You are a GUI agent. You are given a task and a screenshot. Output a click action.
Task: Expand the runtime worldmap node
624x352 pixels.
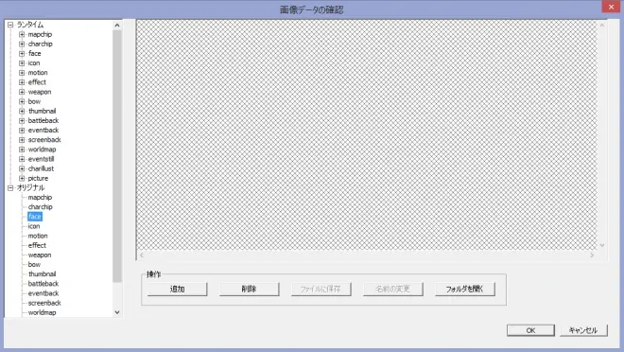22,150
